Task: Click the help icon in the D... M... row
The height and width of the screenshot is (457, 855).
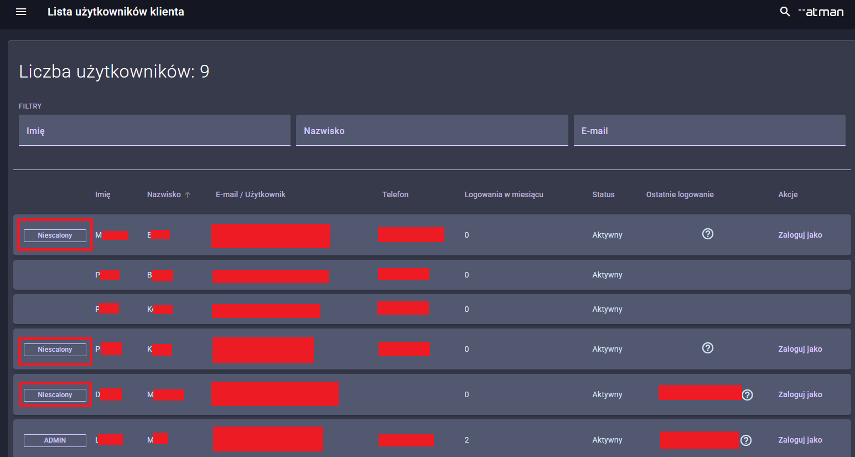Action: 748,394
